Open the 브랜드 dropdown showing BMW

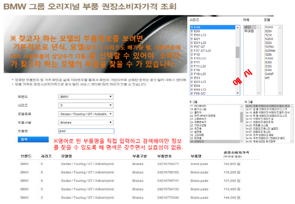[x=86, y=97]
